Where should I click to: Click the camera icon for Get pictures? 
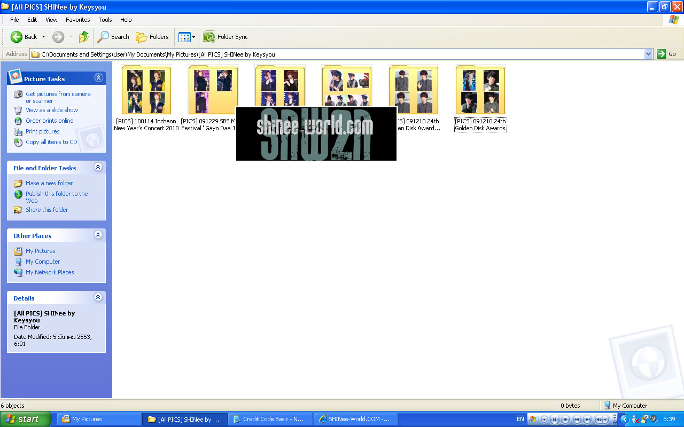18,94
